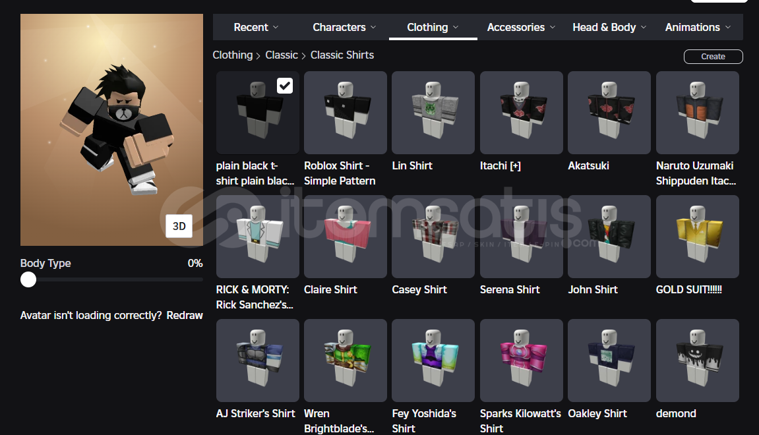
Task: Expand the Accessories dropdown arrow
Action: pos(553,27)
